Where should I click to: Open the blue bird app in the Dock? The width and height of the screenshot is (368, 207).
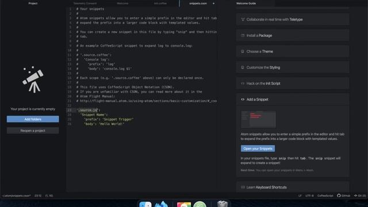(161, 204)
